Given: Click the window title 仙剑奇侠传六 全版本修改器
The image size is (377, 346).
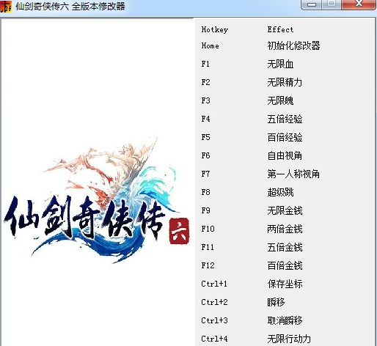Looking at the screenshot, I should pos(70,7).
